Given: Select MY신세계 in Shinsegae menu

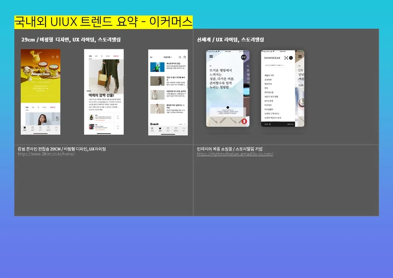Looking at the screenshot, I should [x=269, y=101].
